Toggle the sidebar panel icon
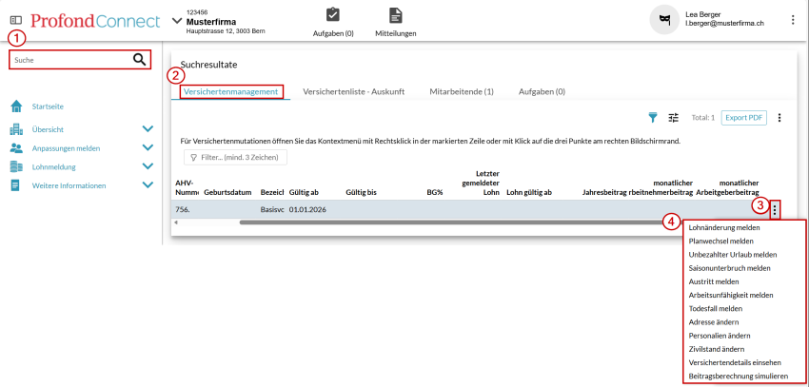This screenshot has width=809, height=387. click(x=16, y=20)
